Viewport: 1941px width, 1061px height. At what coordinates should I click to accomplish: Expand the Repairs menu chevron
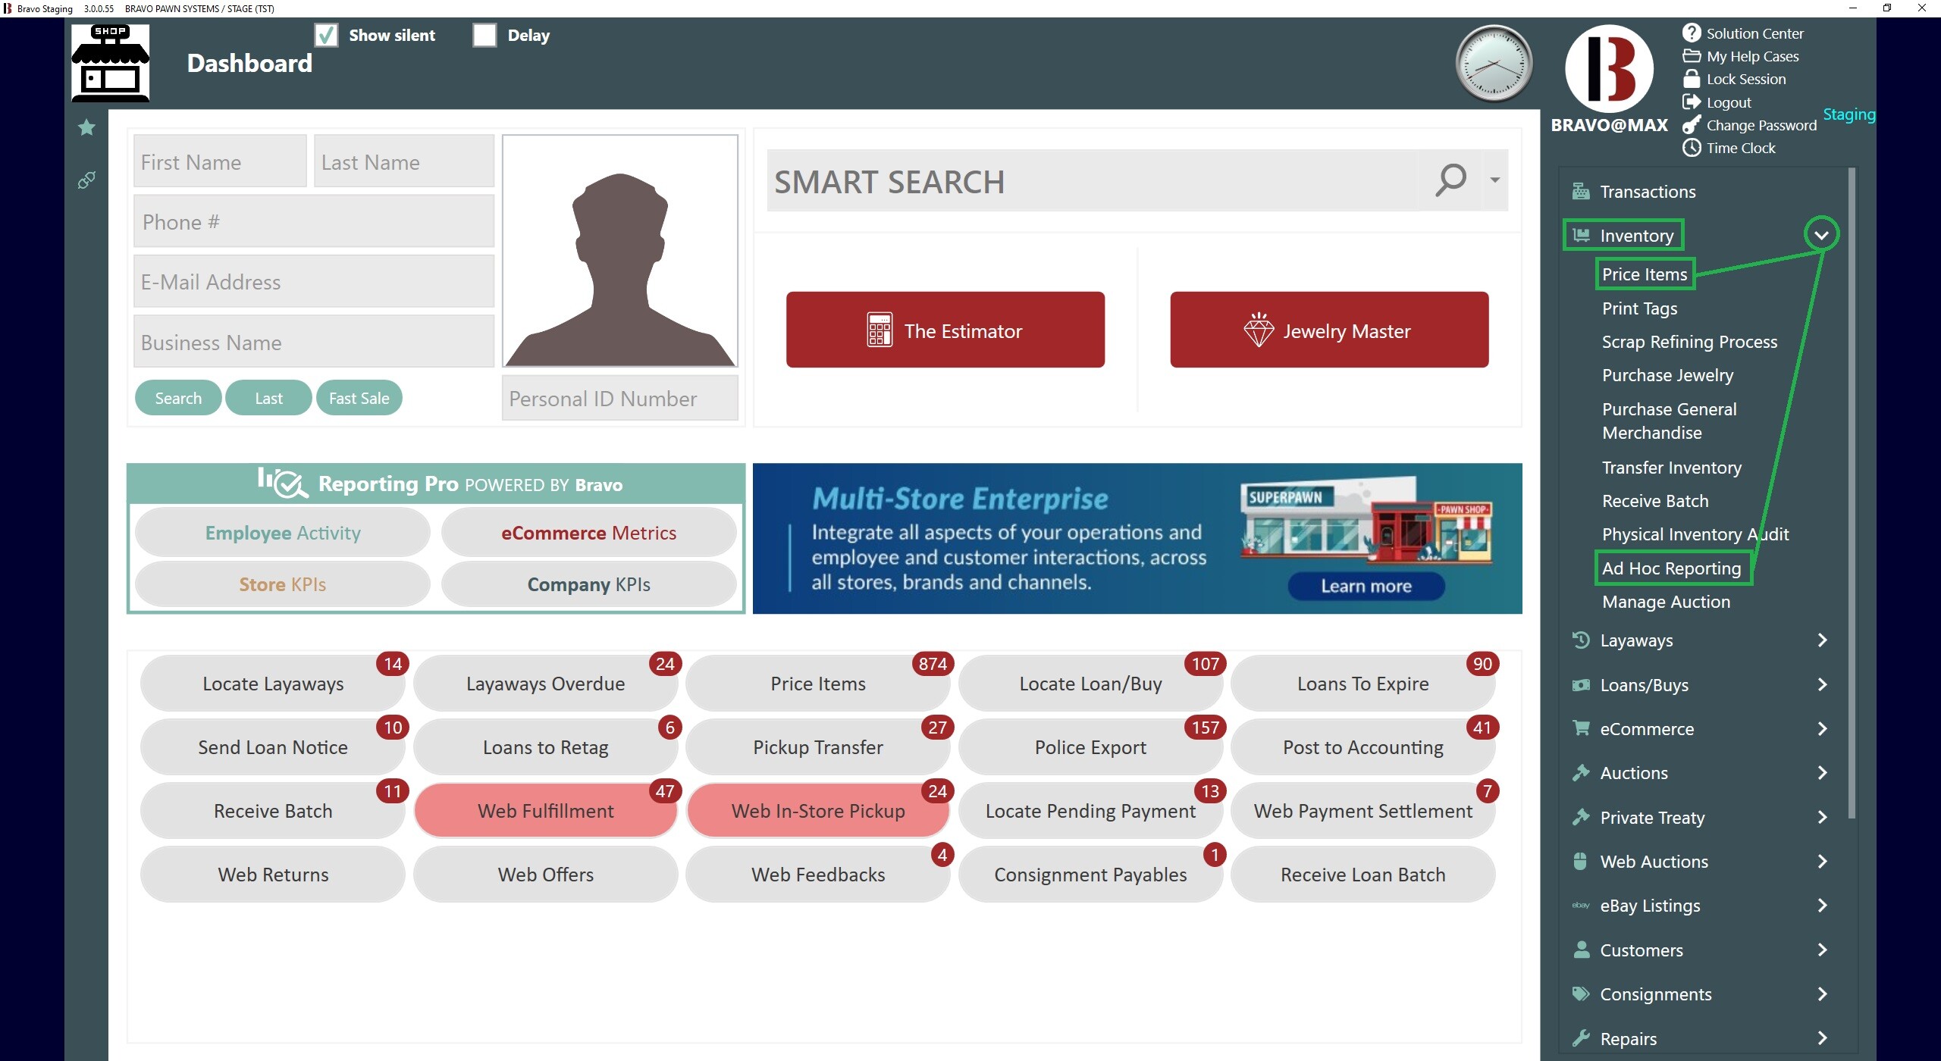(x=1822, y=1038)
